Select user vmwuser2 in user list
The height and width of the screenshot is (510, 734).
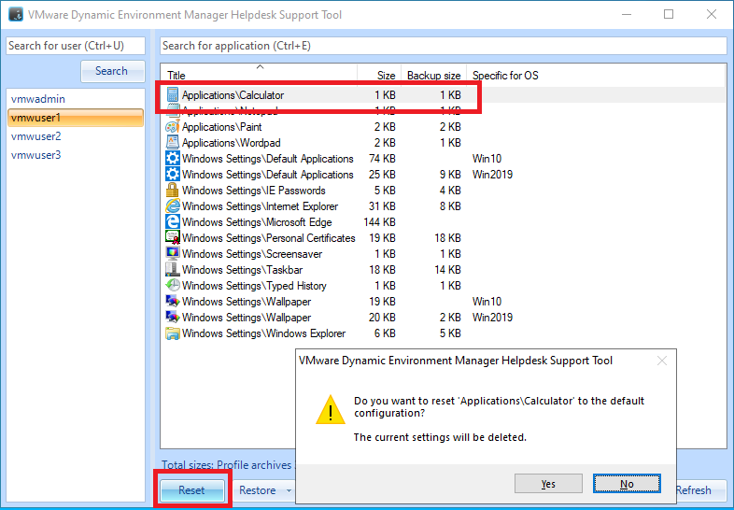coord(35,136)
